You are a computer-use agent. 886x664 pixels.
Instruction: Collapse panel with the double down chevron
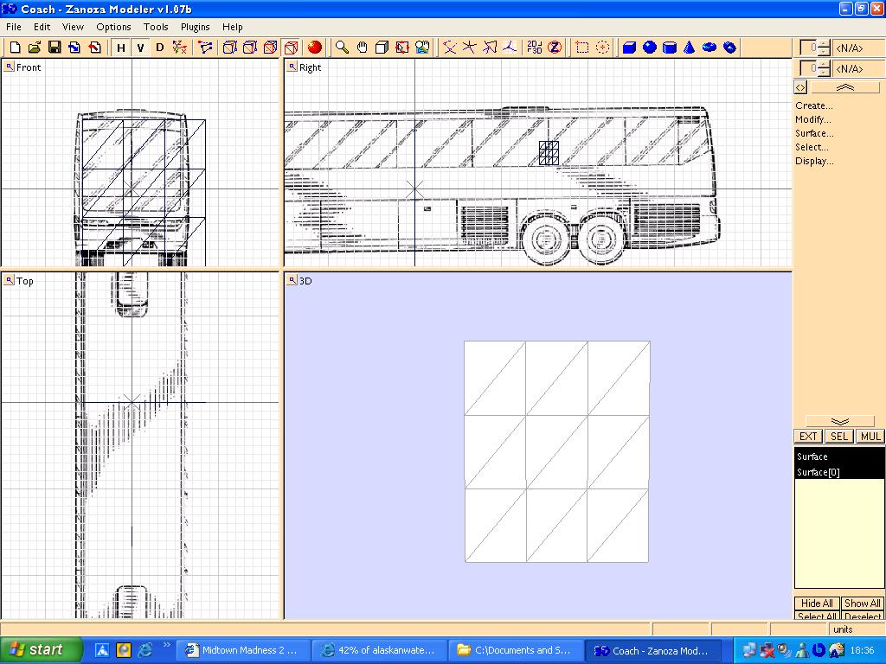click(839, 422)
